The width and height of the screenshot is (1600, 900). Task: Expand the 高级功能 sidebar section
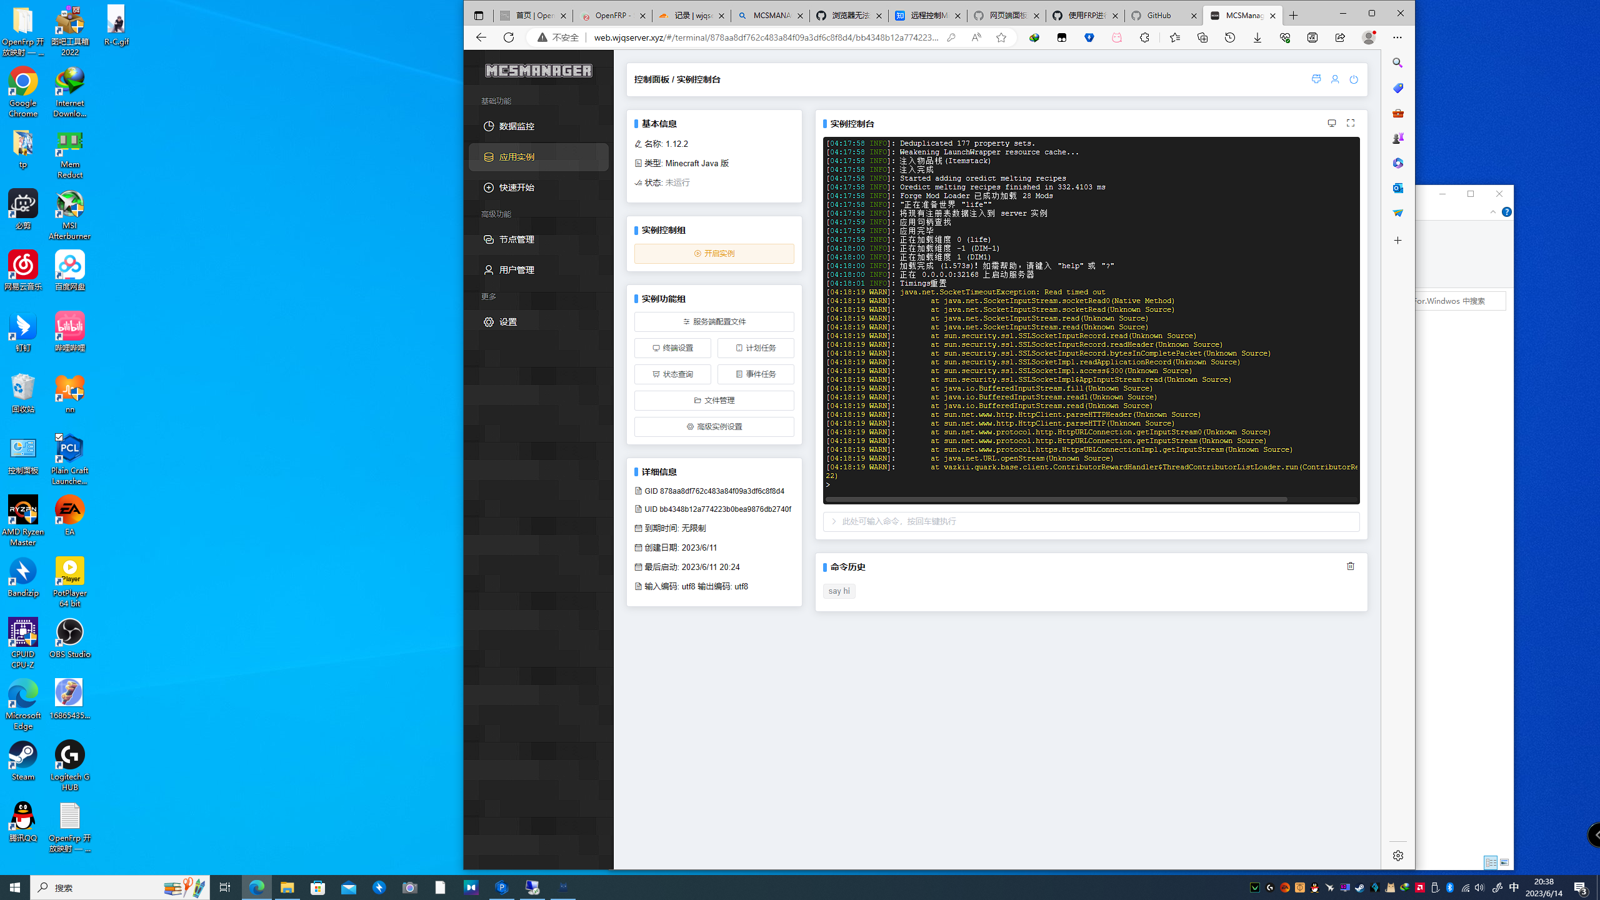click(x=496, y=213)
